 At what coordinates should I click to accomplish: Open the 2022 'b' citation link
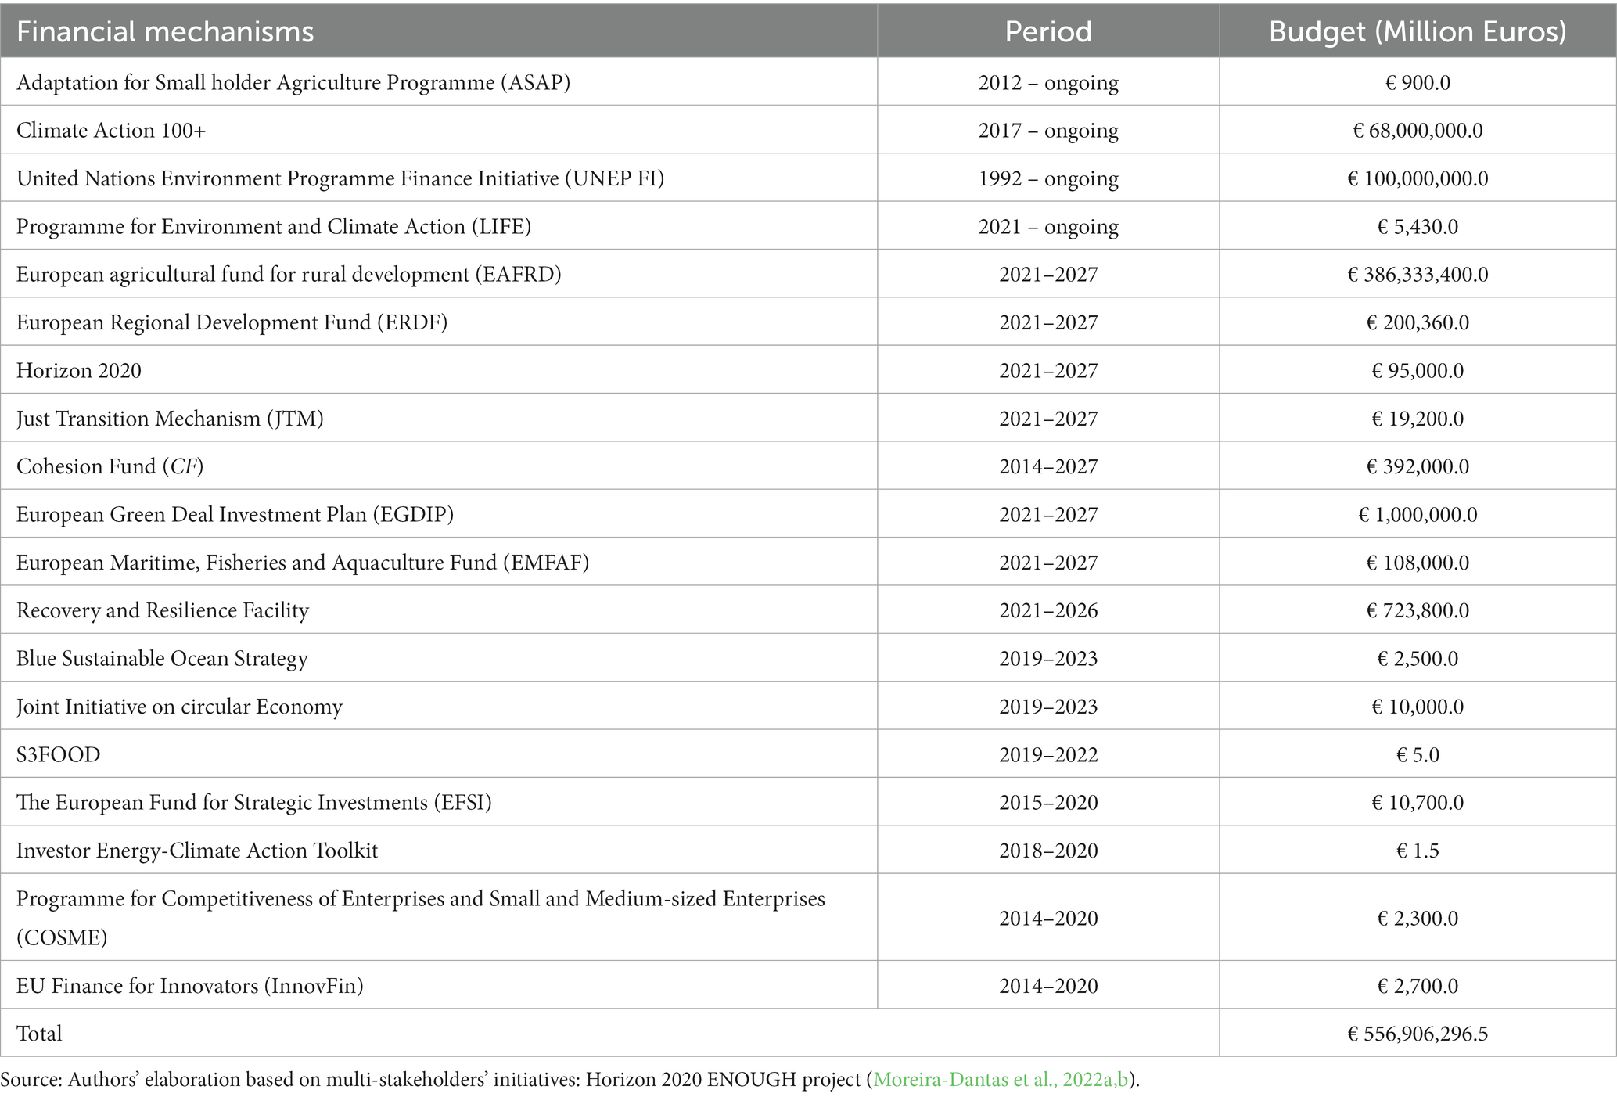pyautogui.click(x=1123, y=1080)
